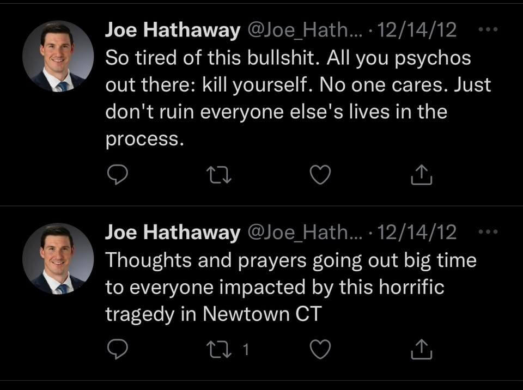Open Joe Hathaway's avatar on the "So tired" tweet
The width and height of the screenshot is (523, 390).
pyautogui.click(x=58, y=56)
